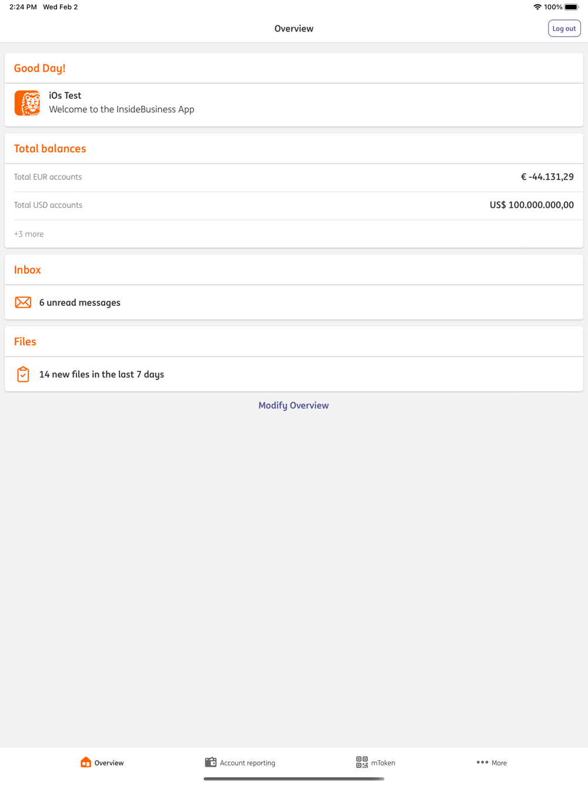Tap the Inbox section heading
The width and height of the screenshot is (588, 785).
[x=28, y=270]
